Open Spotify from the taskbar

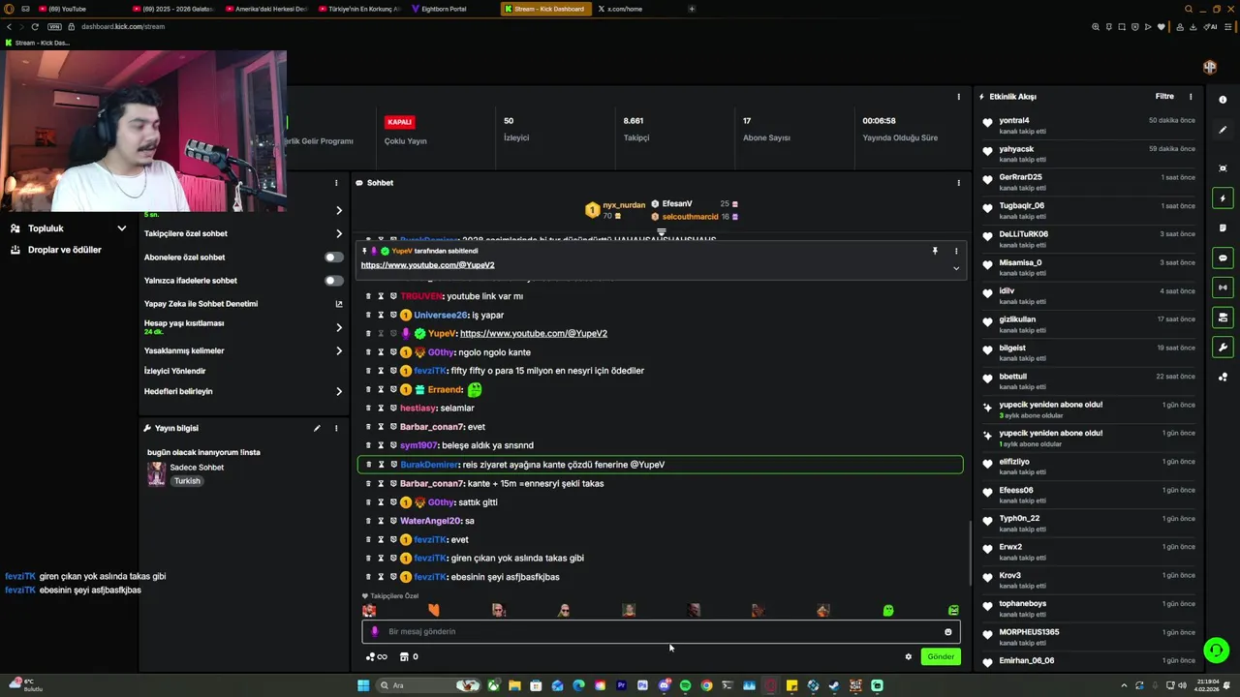(685, 685)
